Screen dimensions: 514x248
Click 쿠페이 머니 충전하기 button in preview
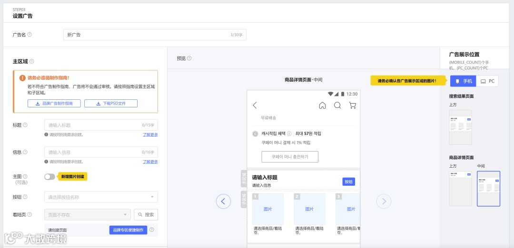click(x=290, y=157)
